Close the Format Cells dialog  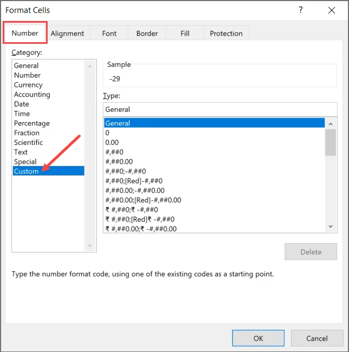332,10
